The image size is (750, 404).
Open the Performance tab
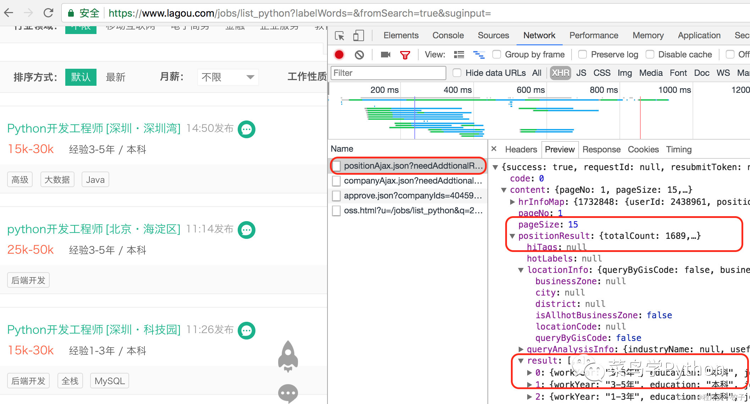pos(594,35)
